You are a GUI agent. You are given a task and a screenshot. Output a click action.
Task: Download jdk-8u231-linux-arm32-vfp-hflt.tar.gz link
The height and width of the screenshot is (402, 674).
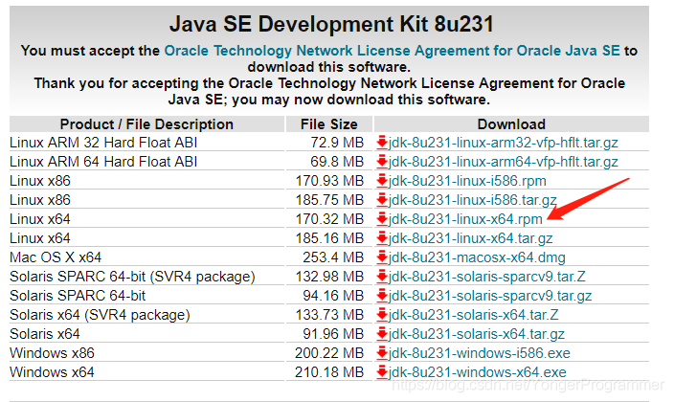pyautogui.click(x=503, y=143)
